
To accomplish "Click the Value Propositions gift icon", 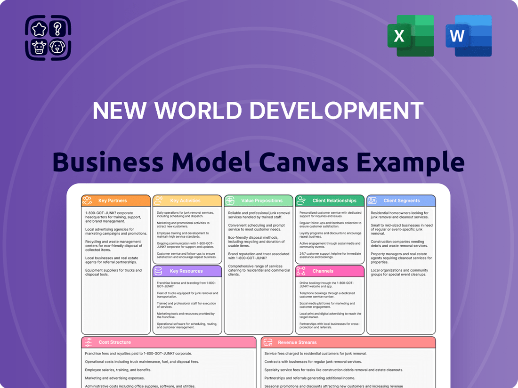I will tap(230, 200).
